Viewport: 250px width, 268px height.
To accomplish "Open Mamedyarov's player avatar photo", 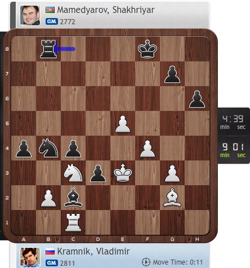I will click(30, 15).
